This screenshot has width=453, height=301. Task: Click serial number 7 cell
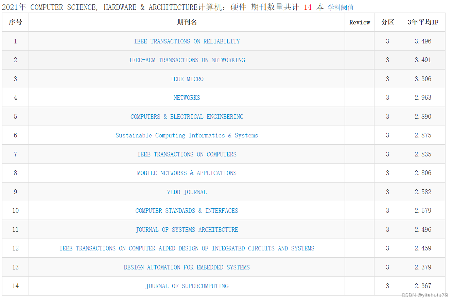15,154
